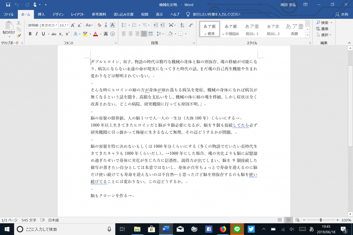Image resolution: width=353 pixels, height=235 pixels.
Task: Toggle character shading button
Action: point(105,34)
